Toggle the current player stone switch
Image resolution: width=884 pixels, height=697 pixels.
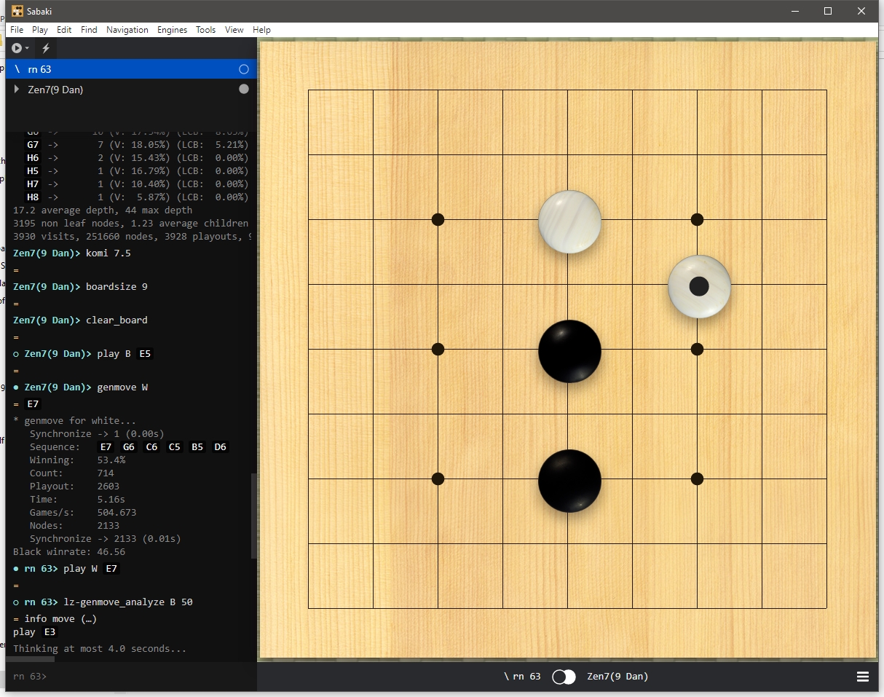point(564,677)
